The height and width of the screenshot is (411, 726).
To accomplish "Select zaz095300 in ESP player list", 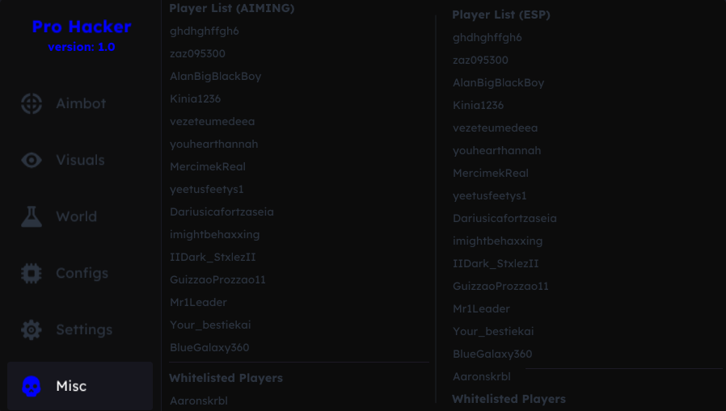I will [480, 60].
